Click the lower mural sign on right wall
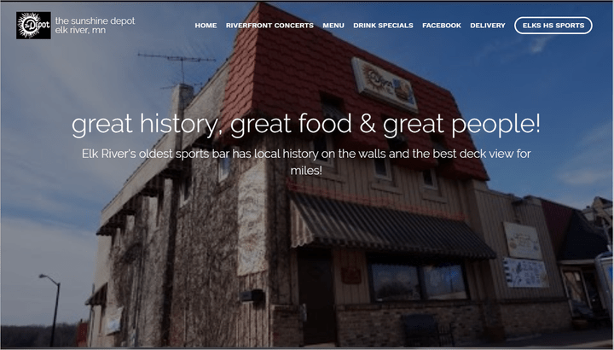The width and height of the screenshot is (614, 350). tap(525, 272)
